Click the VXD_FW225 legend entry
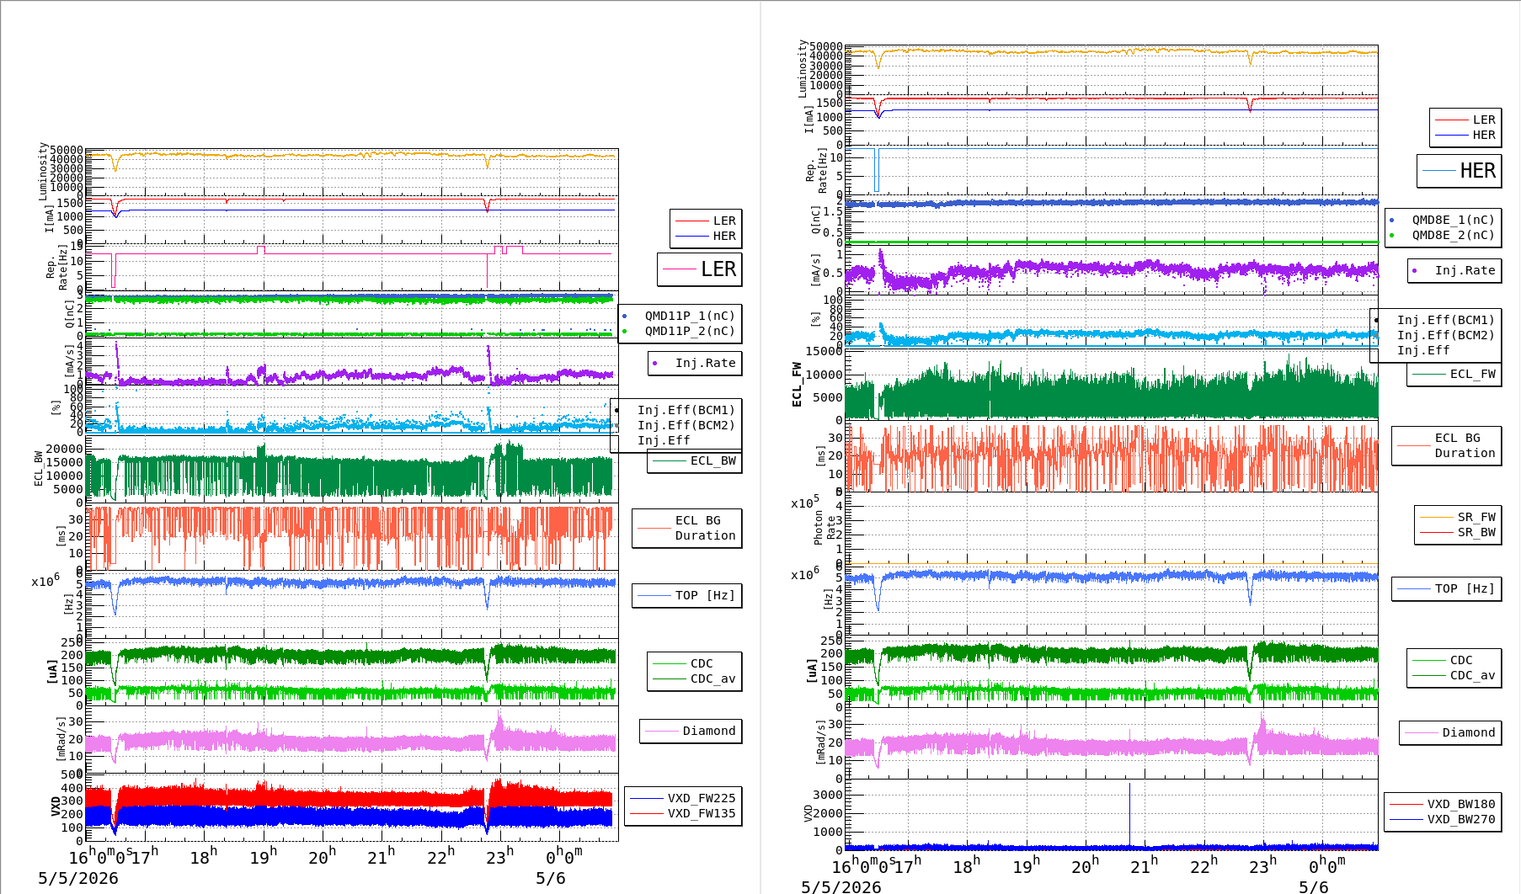 point(683,798)
